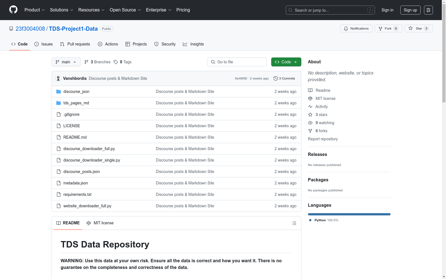The height and width of the screenshot is (279, 446).
Task: Click the commits history clock icon
Action: pos(276,78)
